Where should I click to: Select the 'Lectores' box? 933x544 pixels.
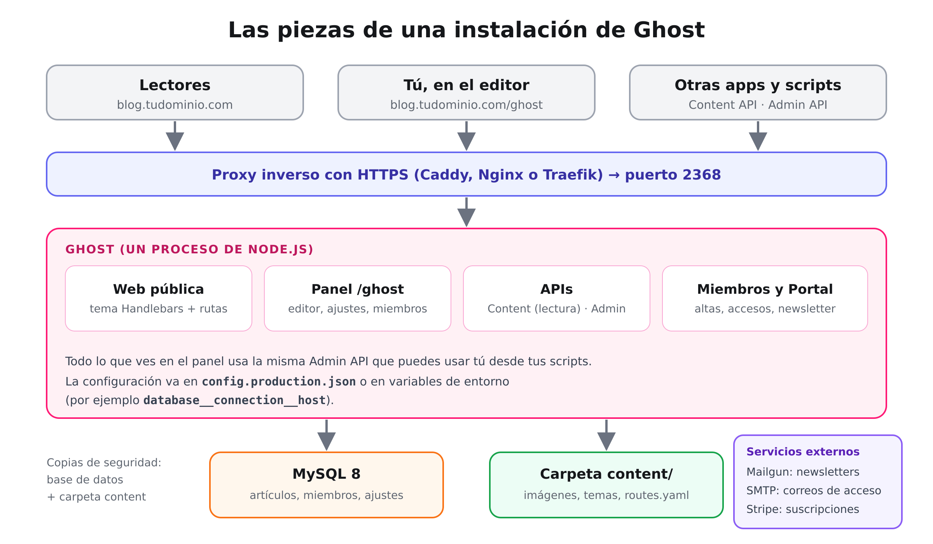click(x=175, y=92)
